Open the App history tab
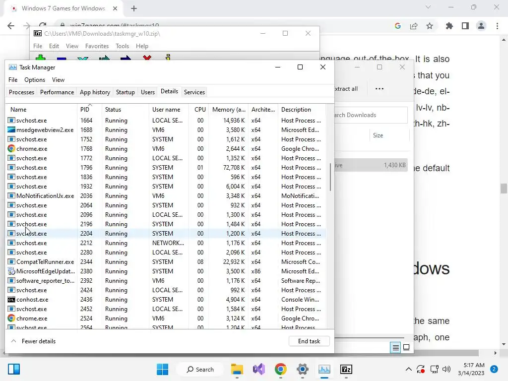508x381 pixels. (x=95, y=92)
